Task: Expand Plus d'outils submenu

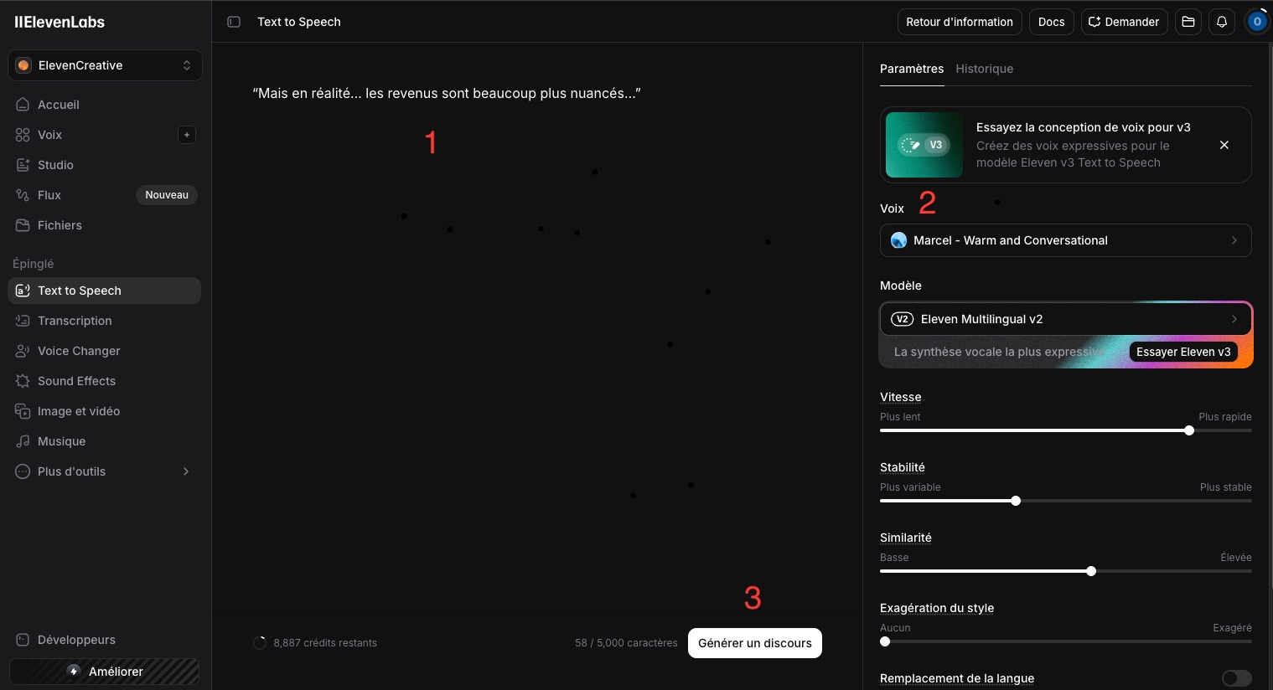Action: (x=105, y=471)
